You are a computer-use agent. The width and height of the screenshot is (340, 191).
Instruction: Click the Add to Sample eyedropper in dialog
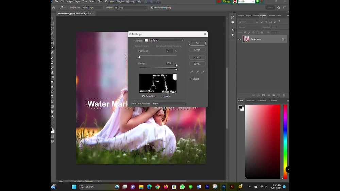(197, 72)
